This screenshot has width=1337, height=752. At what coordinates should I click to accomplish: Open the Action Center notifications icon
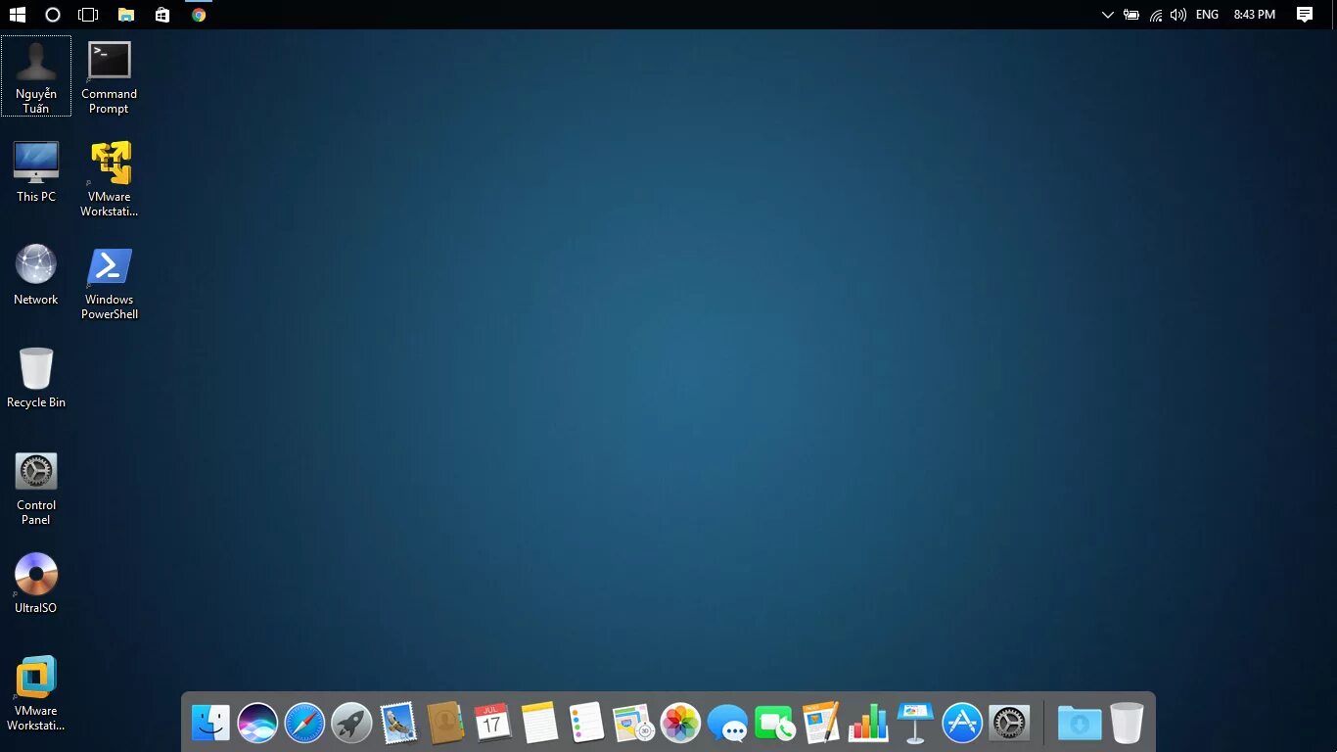[1305, 15]
